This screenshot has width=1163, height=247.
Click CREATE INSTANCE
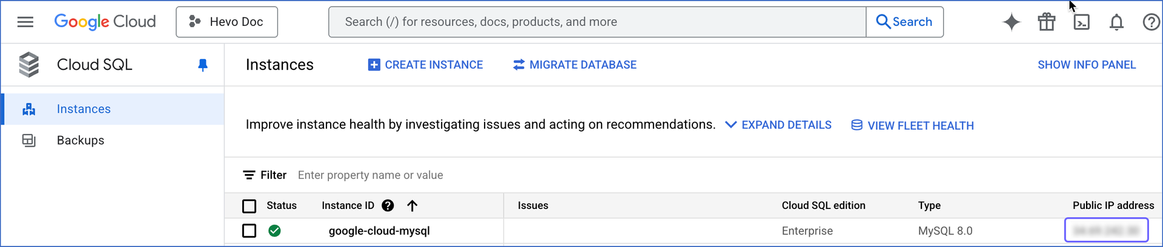click(x=425, y=65)
